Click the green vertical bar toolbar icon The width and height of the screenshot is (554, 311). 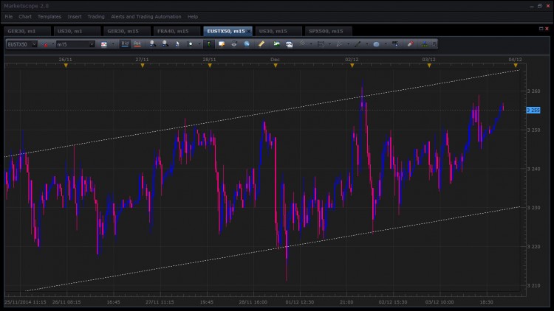coord(209,44)
